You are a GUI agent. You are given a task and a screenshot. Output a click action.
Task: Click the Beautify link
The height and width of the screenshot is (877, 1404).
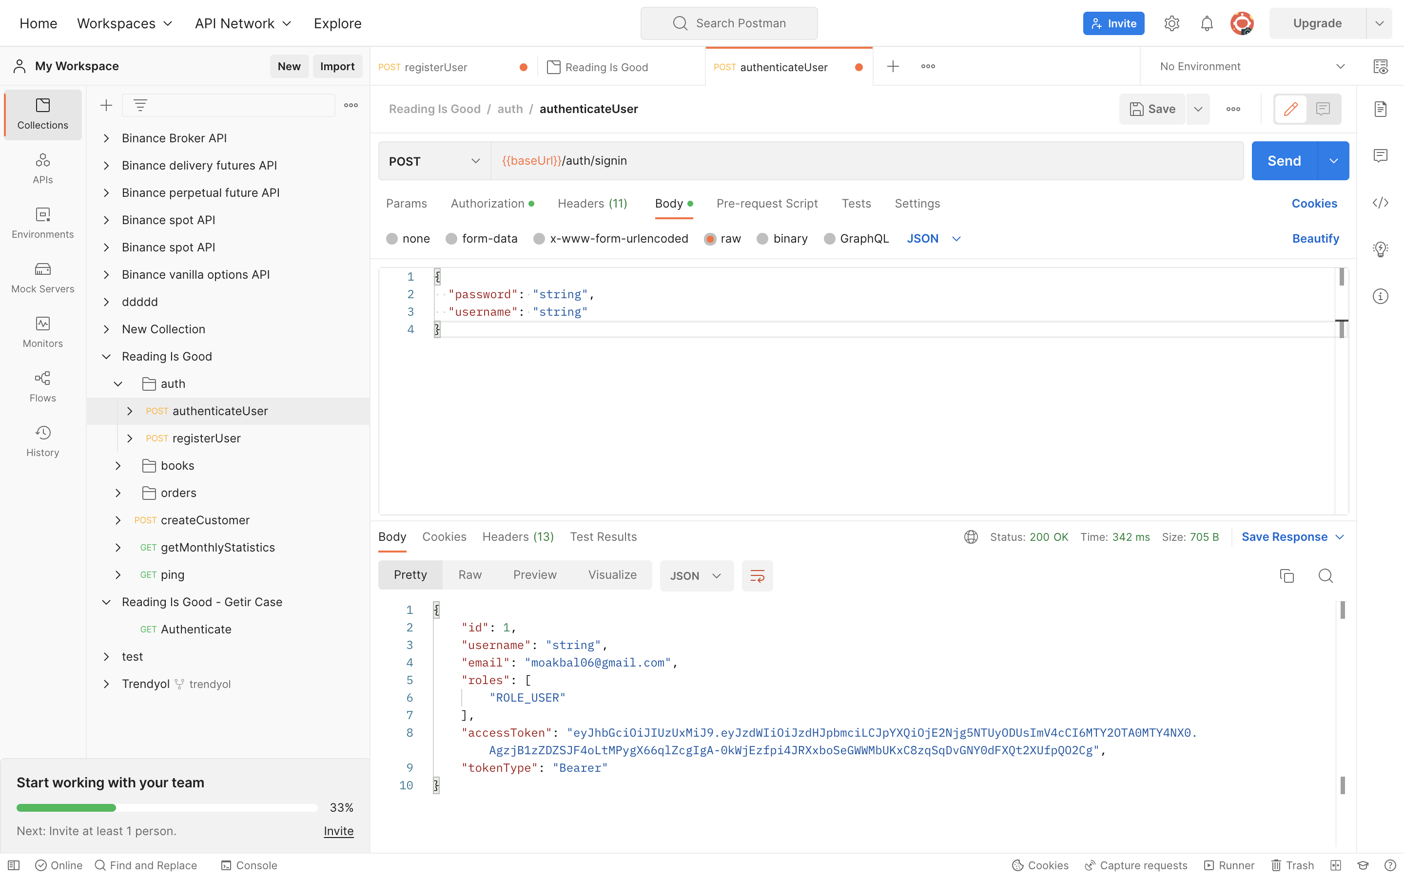coord(1315,238)
